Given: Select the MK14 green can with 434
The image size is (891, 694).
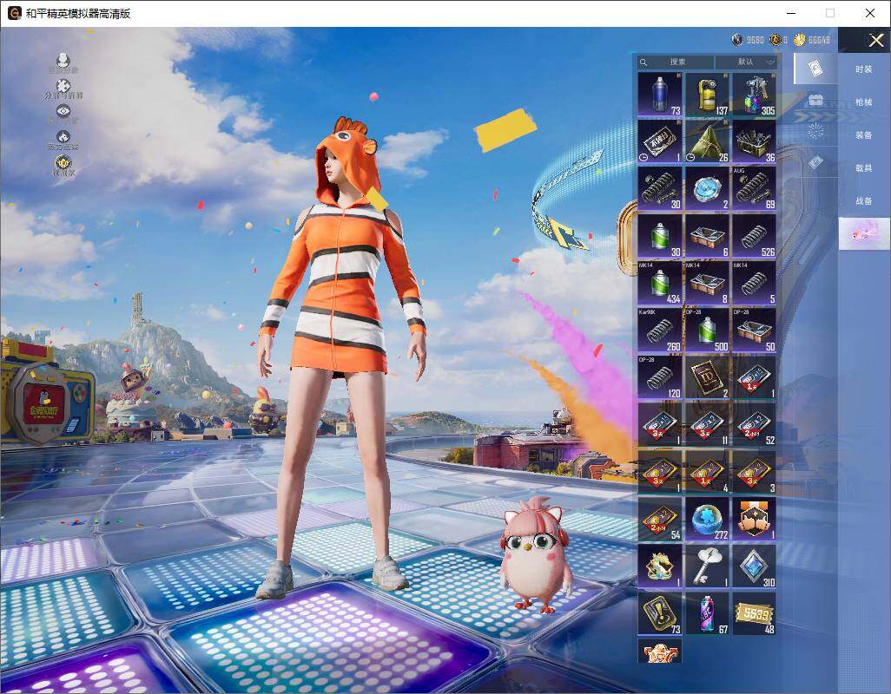Looking at the screenshot, I should pos(660,283).
